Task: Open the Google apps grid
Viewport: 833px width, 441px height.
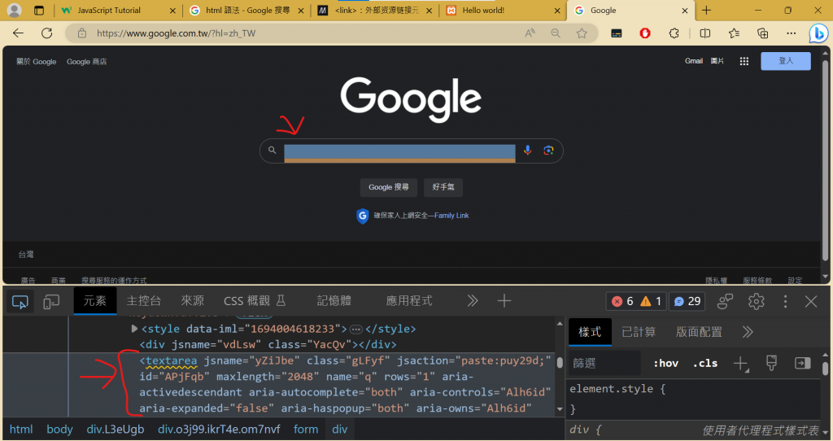Action: pos(744,61)
